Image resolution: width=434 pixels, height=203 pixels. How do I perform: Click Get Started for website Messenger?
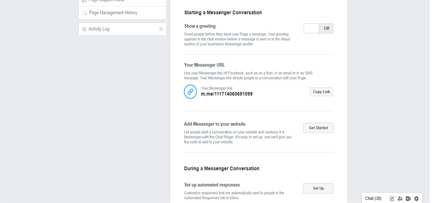(x=318, y=128)
